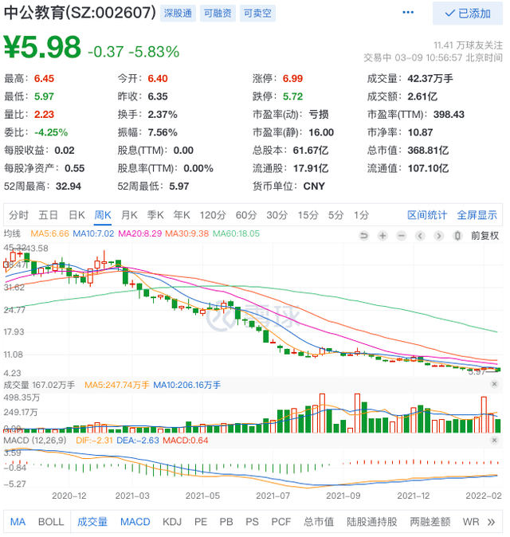Click the current price ¥5.98
The image size is (510, 537).
[42, 47]
